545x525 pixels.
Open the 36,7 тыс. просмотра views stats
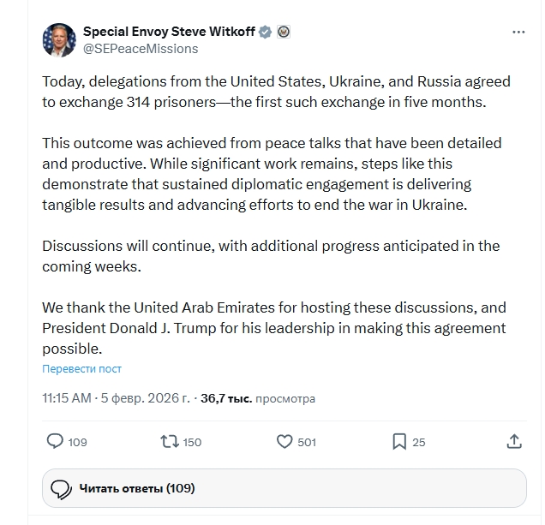point(257,398)
